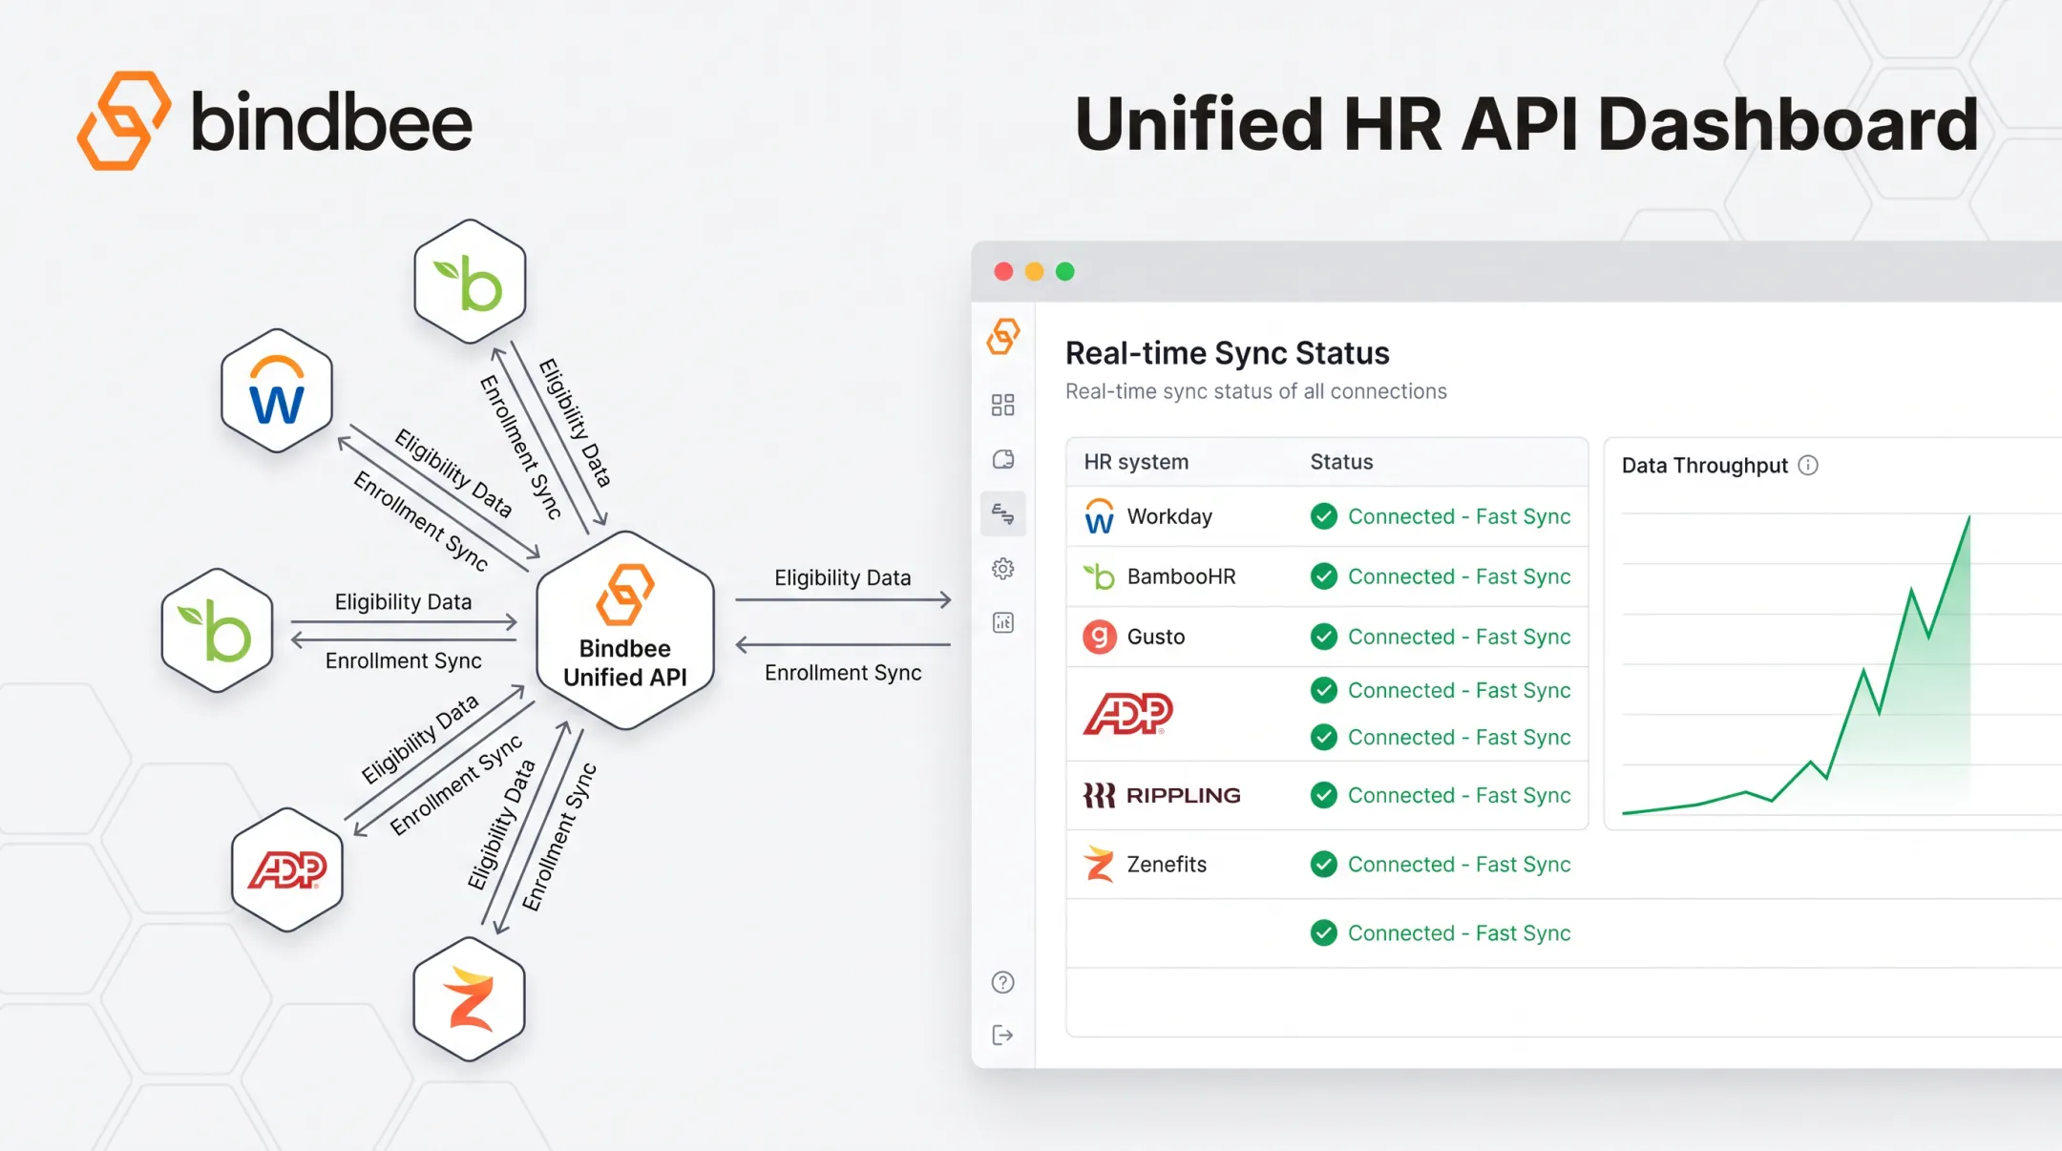Screen dimensions: 2062x1151
Task: Click the Unified HR API Dashboard title
Action: click(1526, 124)
